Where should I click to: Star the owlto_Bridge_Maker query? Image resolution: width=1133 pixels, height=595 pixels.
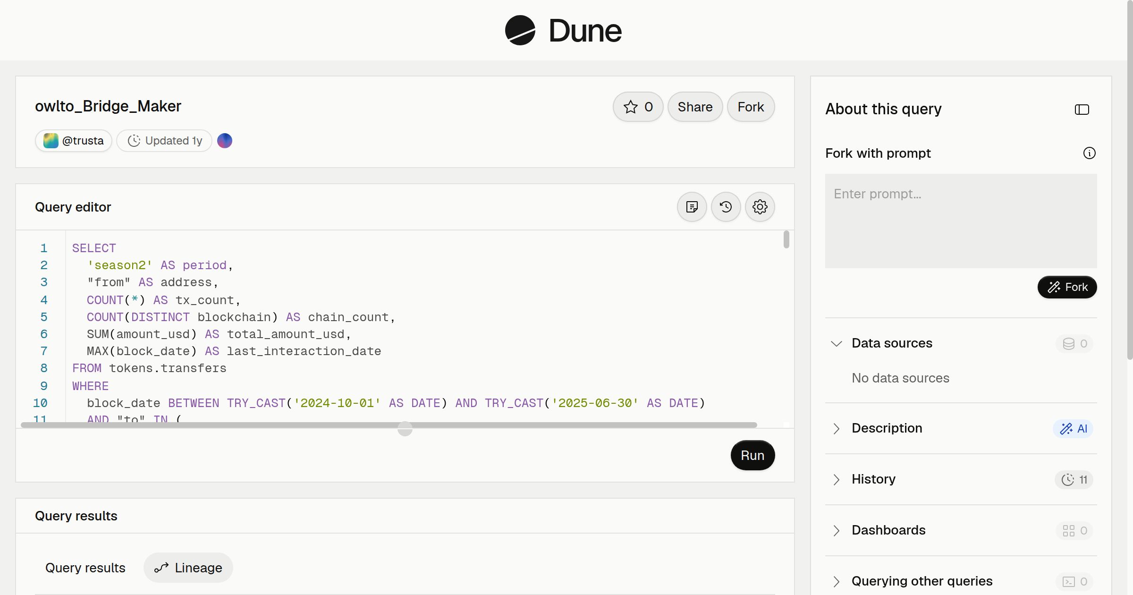point(638,107)
